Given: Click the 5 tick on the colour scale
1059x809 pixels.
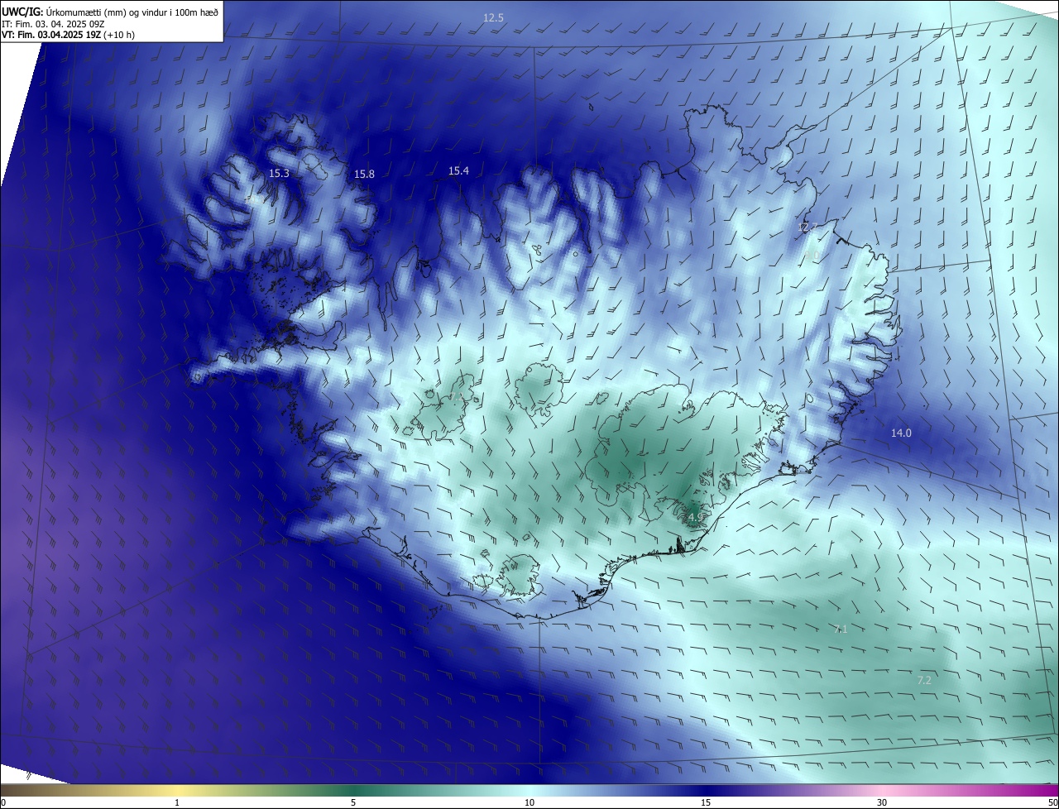Looking at the screenshot, I should click(353, 802).
